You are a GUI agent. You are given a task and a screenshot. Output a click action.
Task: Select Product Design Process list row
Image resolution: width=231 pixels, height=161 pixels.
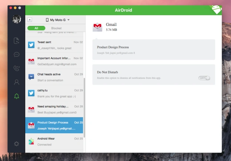coord(54,125)
